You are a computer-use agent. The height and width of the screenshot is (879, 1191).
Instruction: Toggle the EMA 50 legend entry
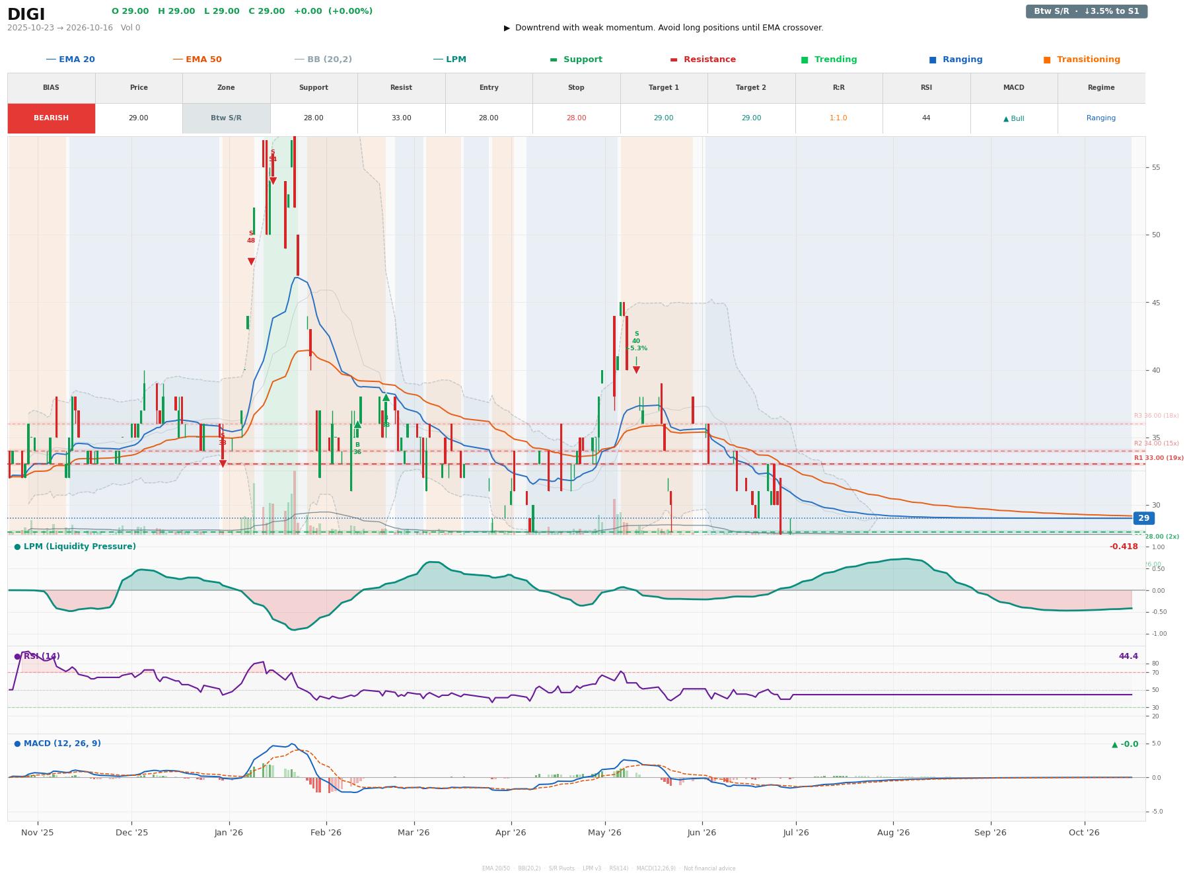pos(198,59)
